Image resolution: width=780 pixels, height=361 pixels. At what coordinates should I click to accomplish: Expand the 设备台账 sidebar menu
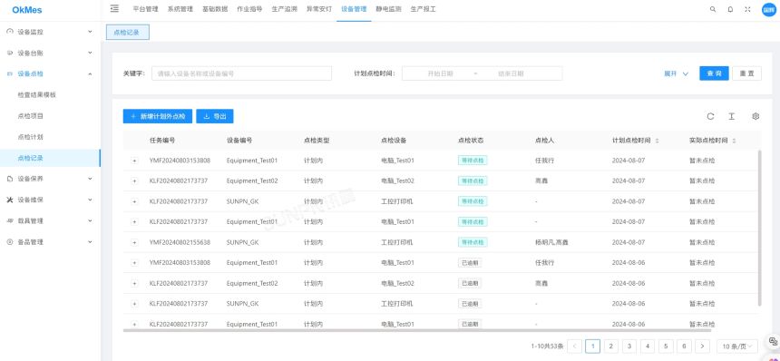tap(90, 53)
